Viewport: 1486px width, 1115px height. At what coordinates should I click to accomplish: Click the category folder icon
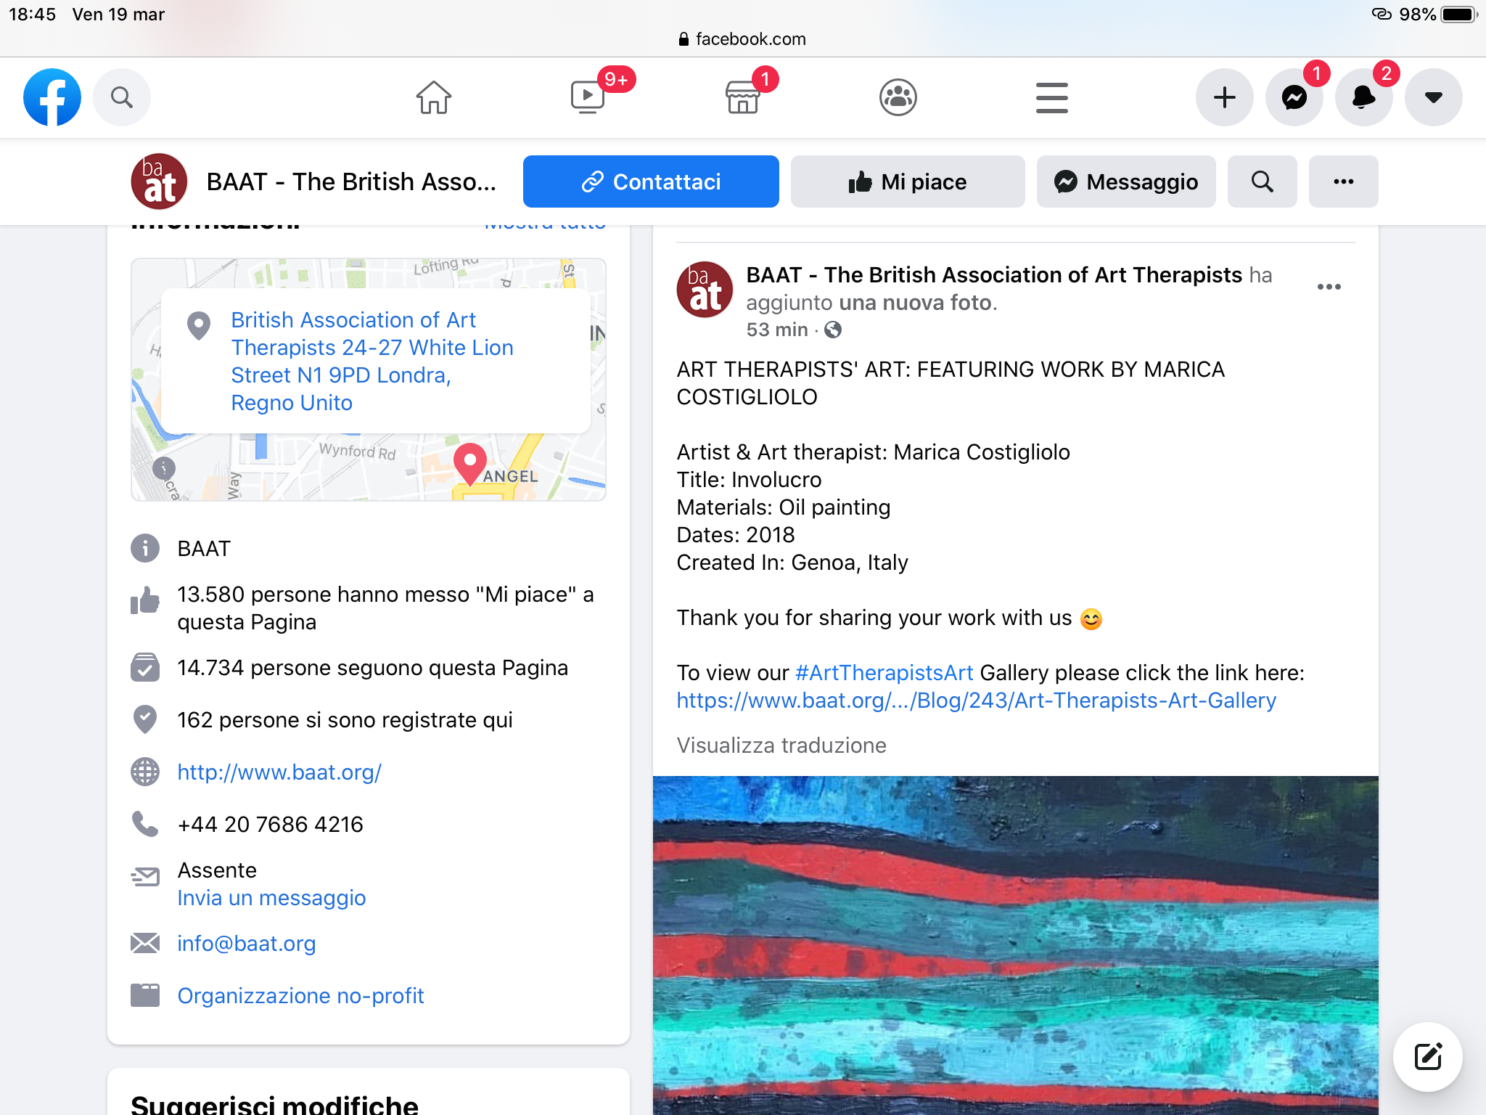[145, 995]
